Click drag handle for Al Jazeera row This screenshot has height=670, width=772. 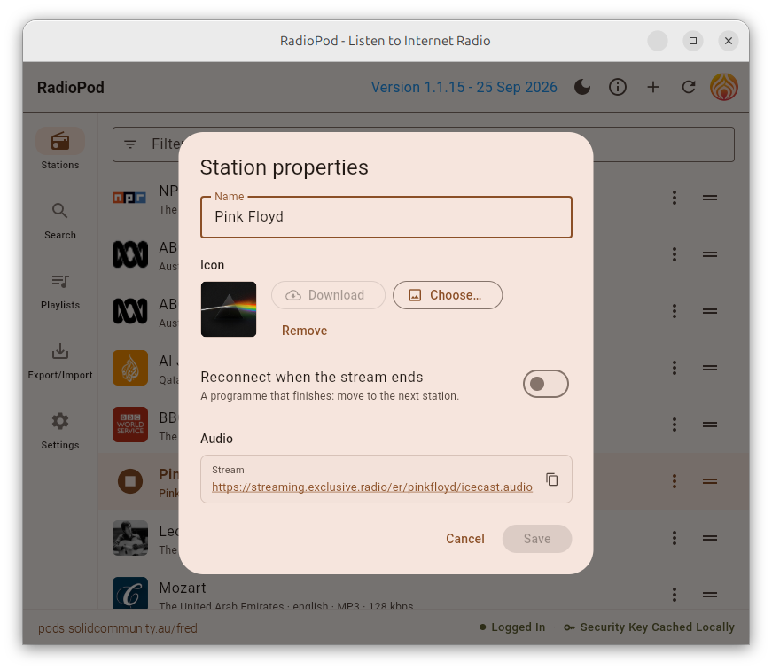(x=709, y=368)
